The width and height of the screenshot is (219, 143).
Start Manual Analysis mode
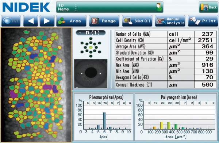[x=170, y=21]
